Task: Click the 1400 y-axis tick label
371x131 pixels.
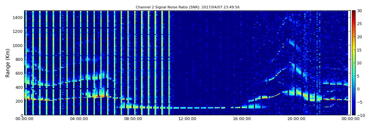Action: point(18,17)
